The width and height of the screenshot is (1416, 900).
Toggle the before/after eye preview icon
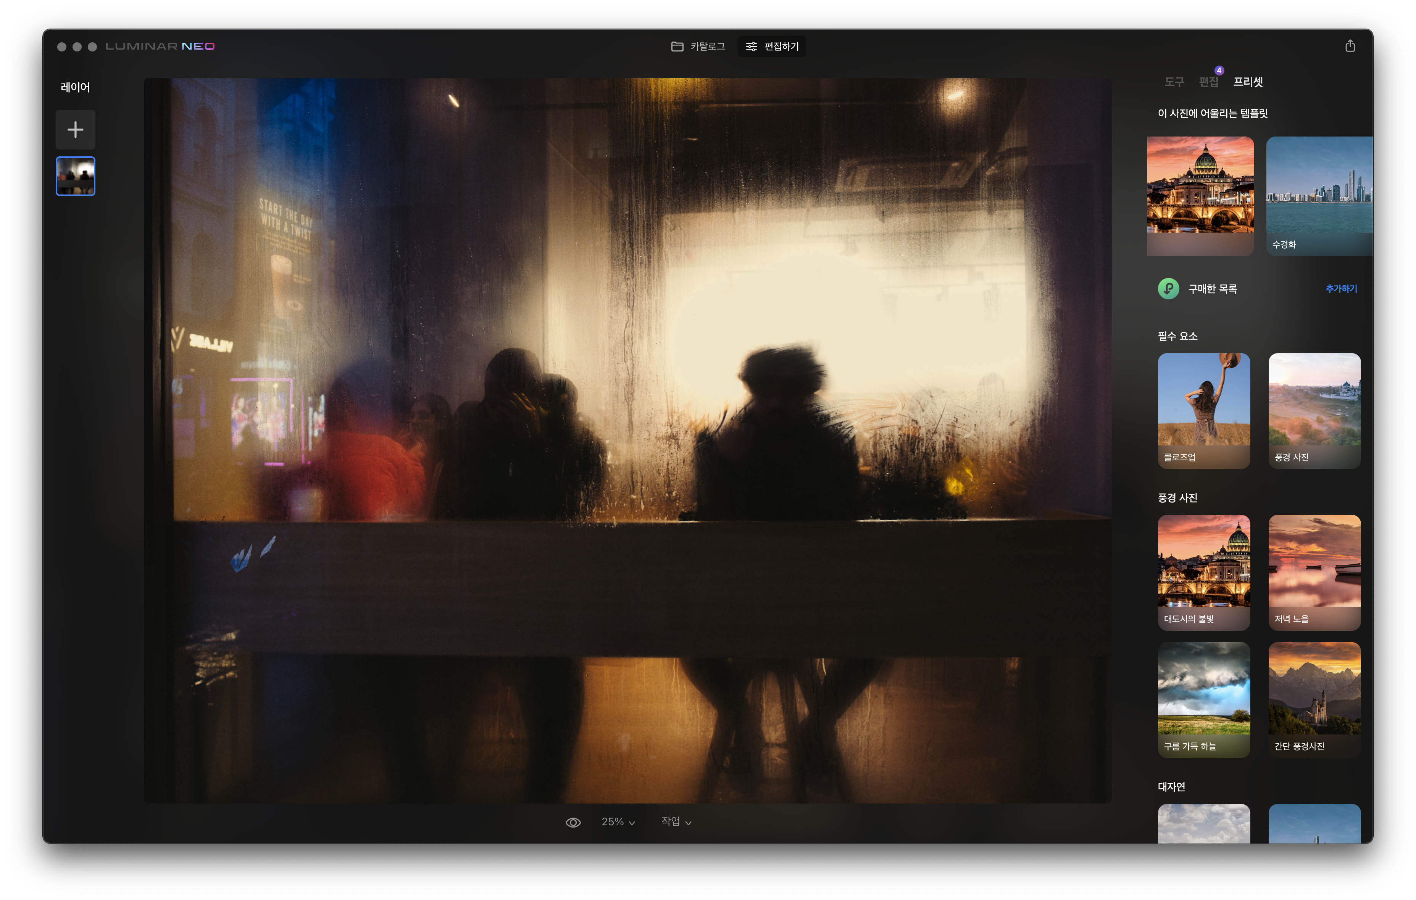point(573,822)
